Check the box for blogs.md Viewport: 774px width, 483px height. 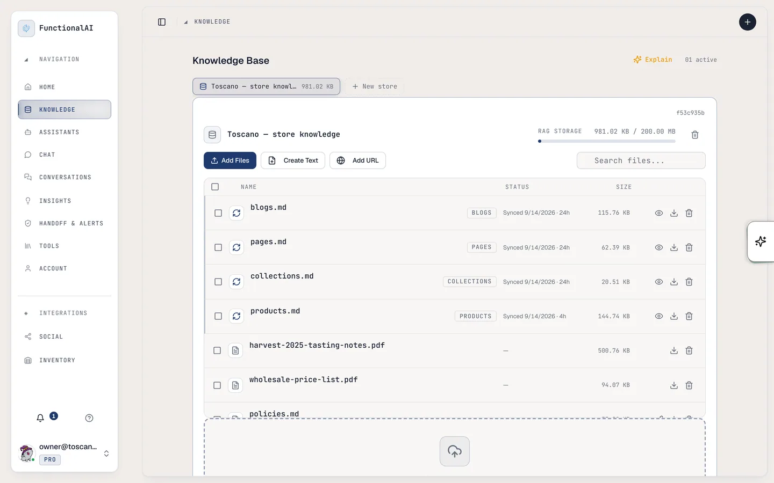218,213
